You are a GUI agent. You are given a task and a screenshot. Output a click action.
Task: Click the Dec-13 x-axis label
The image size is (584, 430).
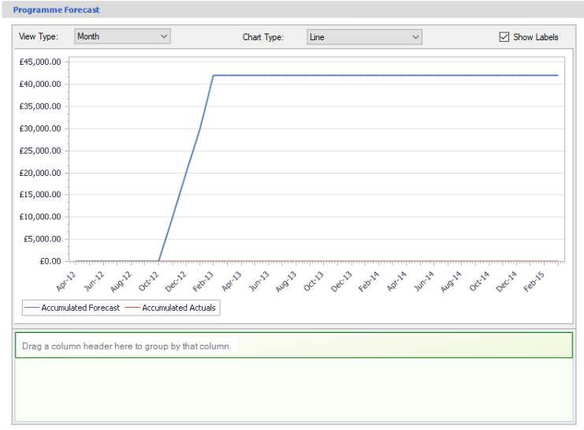coord(342,279)
